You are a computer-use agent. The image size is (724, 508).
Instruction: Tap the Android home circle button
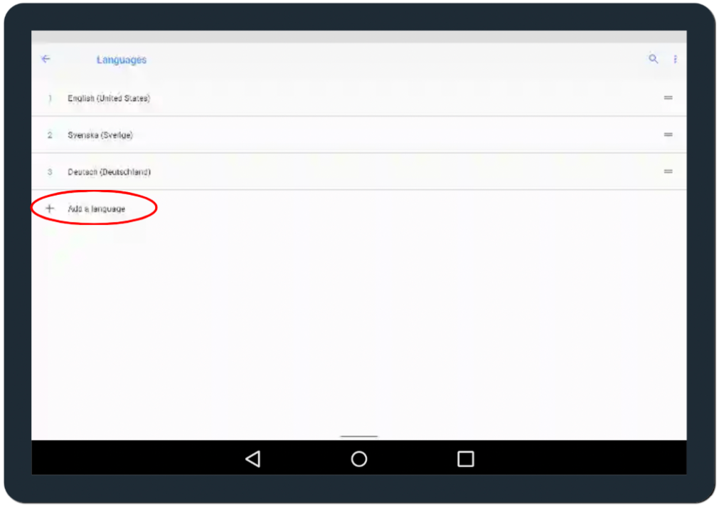(358, 459)
